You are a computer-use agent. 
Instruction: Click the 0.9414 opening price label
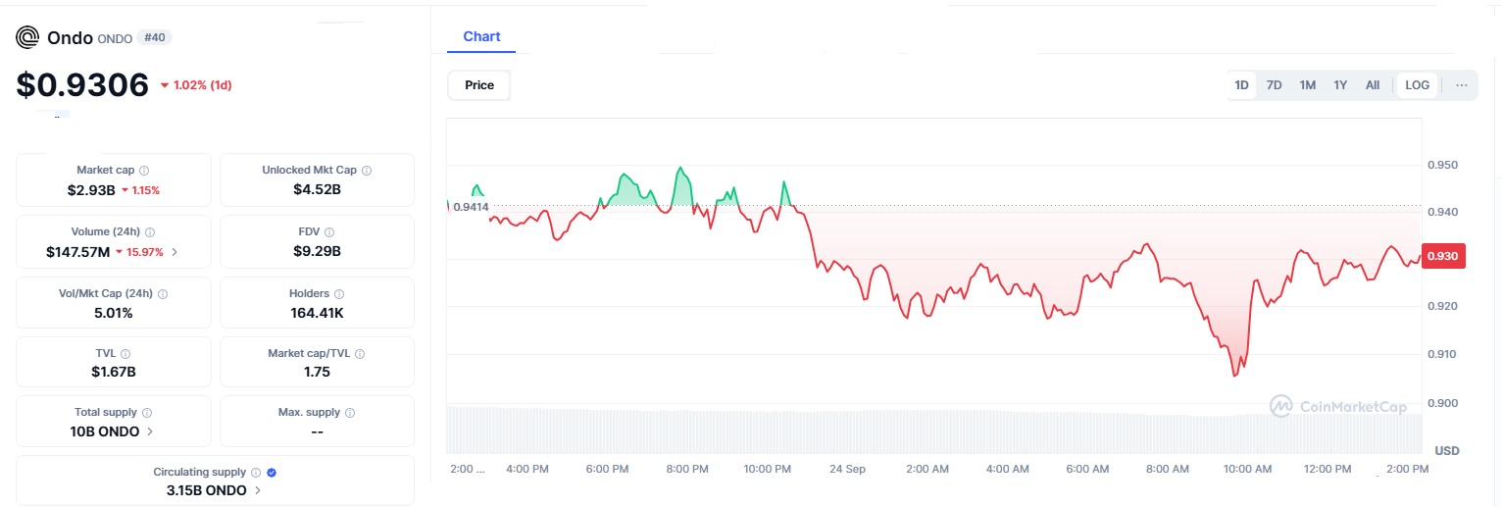pyautogui.click(x=471, y=207)
